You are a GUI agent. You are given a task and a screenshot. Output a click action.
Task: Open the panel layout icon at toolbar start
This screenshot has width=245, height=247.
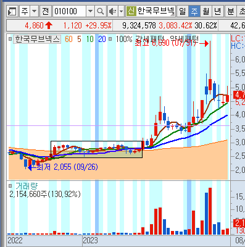point(12,11)
